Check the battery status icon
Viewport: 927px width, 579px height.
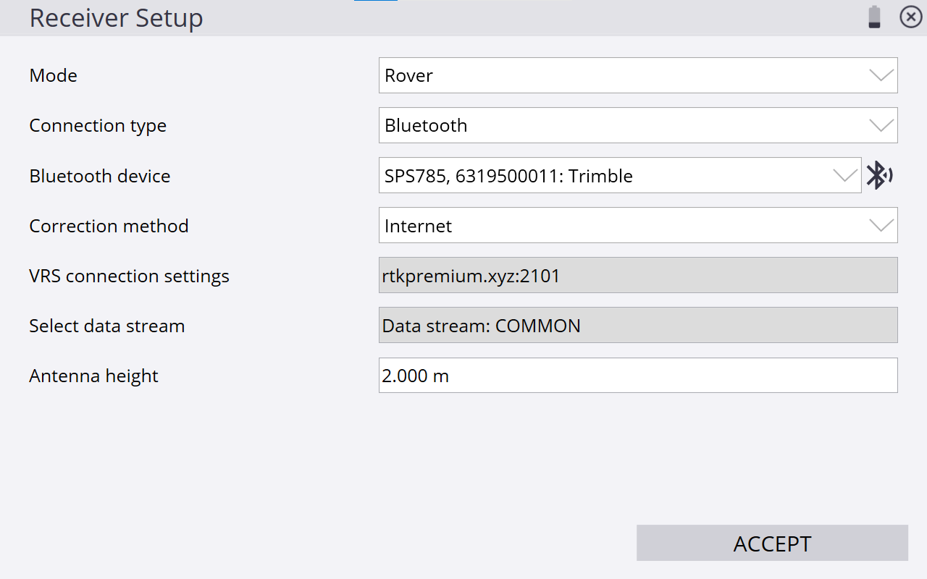pyautogui.click(x=875, y=17)
